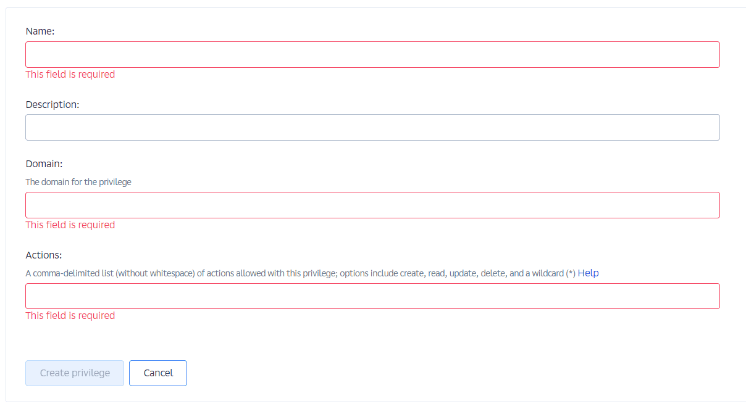
Task: Click the "Name:" field label
Action: pos(40,31)
